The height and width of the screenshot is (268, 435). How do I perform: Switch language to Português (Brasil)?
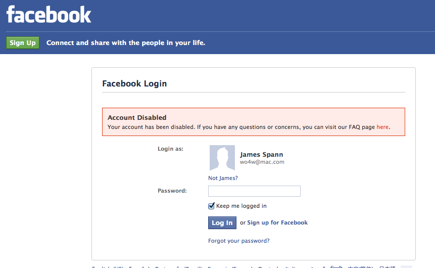tap(178, 266)
